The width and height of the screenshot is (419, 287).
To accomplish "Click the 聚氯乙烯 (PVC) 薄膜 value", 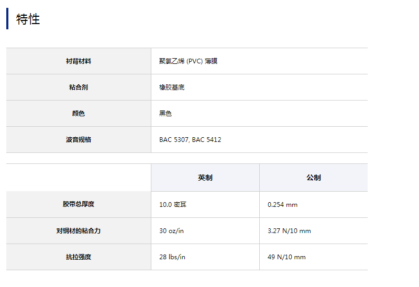I will tap(188, 61).
